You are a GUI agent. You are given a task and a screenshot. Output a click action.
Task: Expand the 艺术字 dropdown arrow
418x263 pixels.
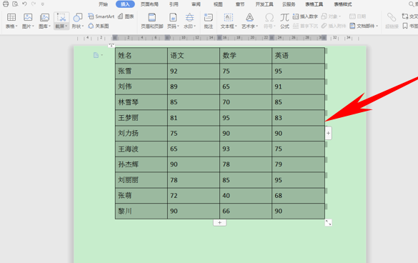click(257, 26)
